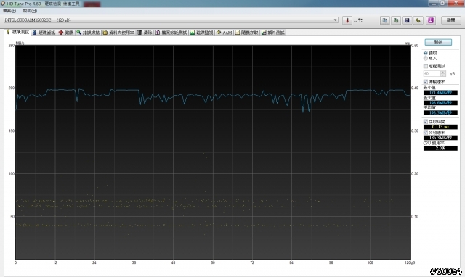Screen dimensions: 465x277
Task: Open the options tool icon in toolbar
Action: [x=418, y=20]
